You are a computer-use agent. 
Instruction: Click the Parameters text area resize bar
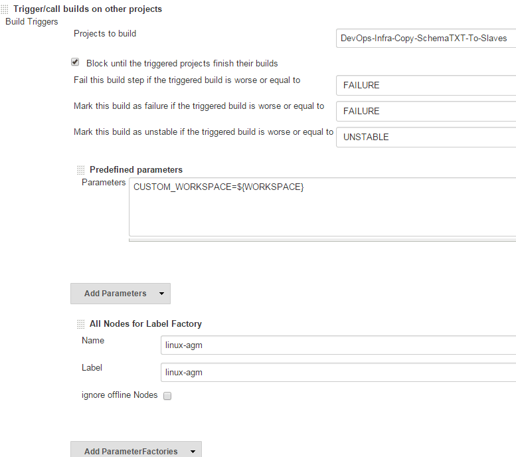click(323, 239)
